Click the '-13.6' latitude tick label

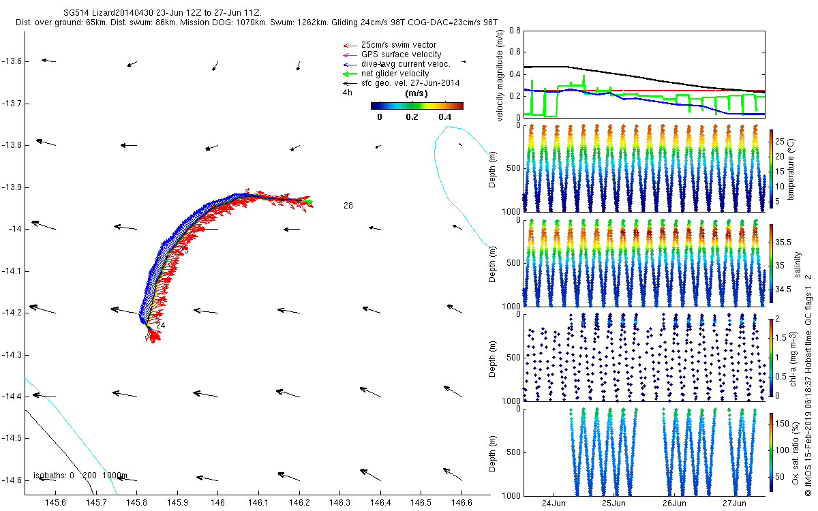[12, 61]
